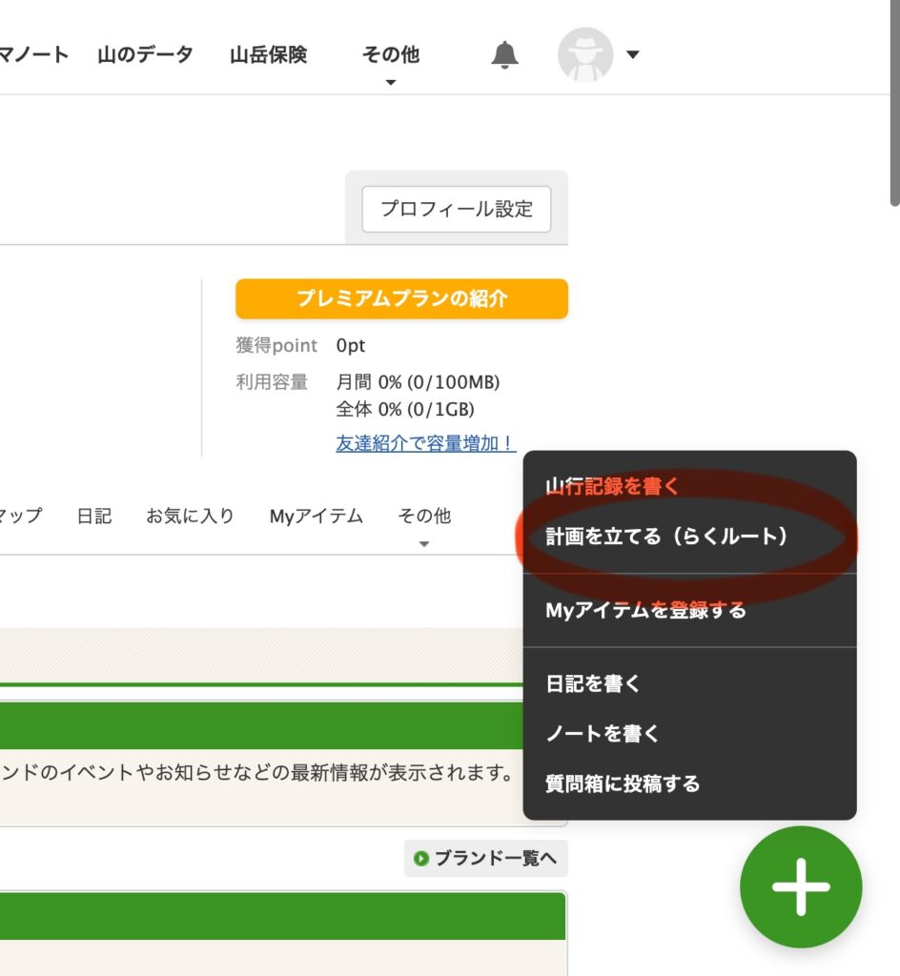The width and height of the screenshot is (900, 976).
Task: Tap the green plus floating button
Action: point(801,886)
